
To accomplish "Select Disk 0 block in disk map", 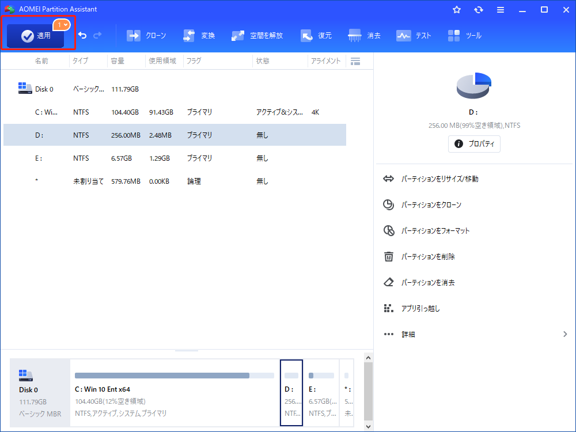I will pos(40,393).
